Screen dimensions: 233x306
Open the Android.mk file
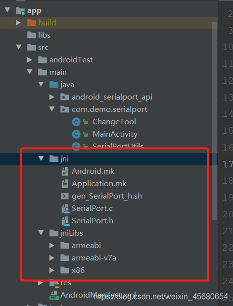(x=93, y=171)
